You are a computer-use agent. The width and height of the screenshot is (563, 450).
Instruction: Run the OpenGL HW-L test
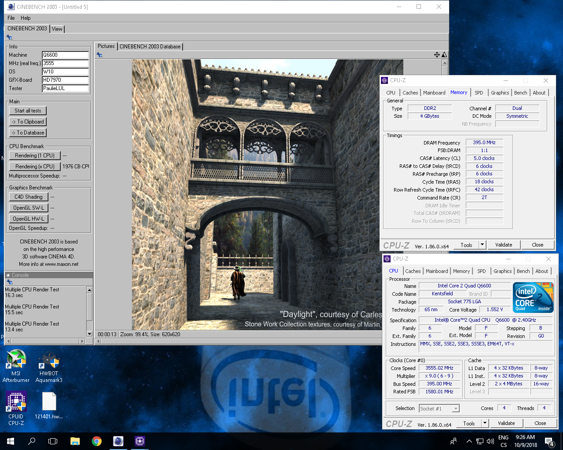[29, 219]
